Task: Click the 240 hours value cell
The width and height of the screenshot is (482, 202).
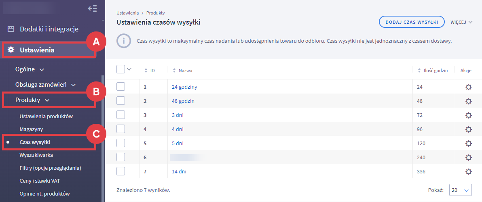Action: click(421, 158)
